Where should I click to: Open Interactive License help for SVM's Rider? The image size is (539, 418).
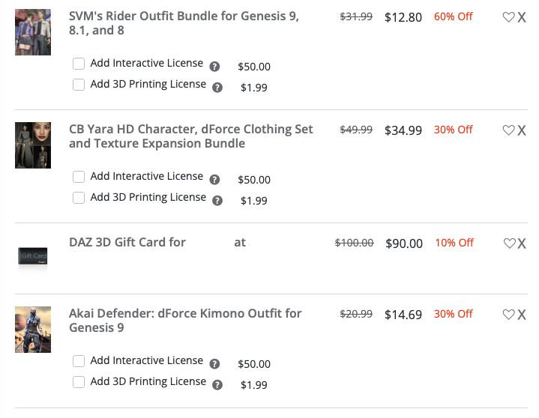[x=214, y=67]
